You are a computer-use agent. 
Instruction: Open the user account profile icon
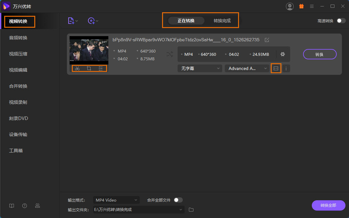290,6
